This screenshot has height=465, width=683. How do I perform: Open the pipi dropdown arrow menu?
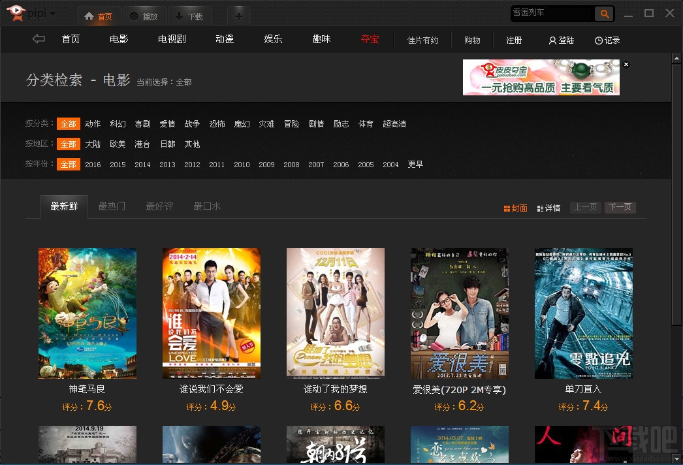(x=53, y=14)
